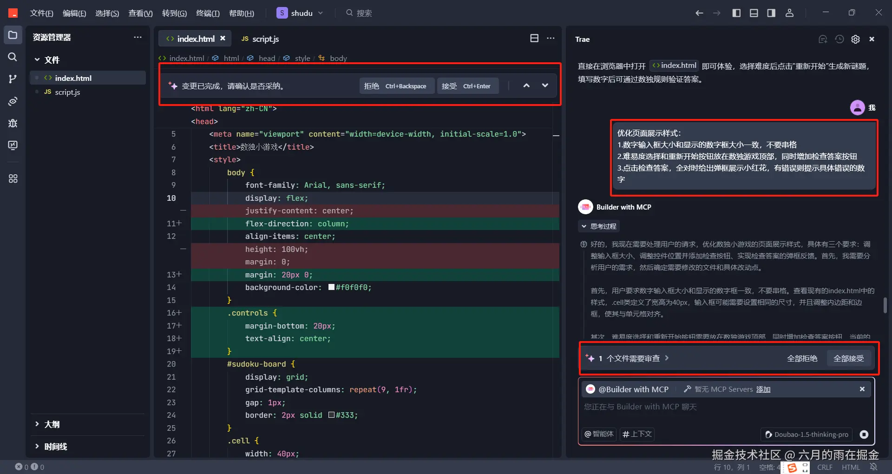The width and height of the screenshot is (892, 474).
Task: Go forward with the right arrow
Action: click(x=717, y=13)
